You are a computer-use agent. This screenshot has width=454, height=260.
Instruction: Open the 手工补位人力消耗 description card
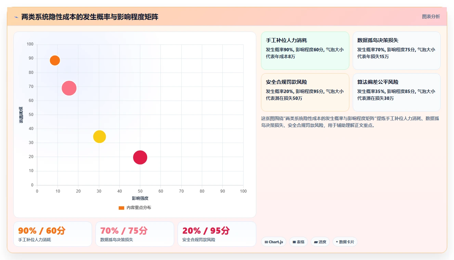tap(305, 51)
